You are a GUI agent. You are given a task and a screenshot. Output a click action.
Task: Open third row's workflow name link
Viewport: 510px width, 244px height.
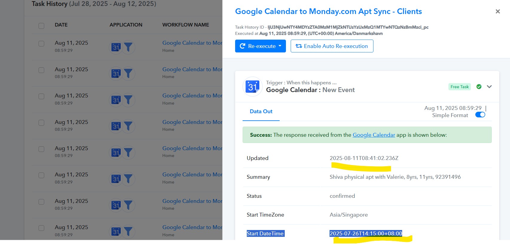coord(192,96)
